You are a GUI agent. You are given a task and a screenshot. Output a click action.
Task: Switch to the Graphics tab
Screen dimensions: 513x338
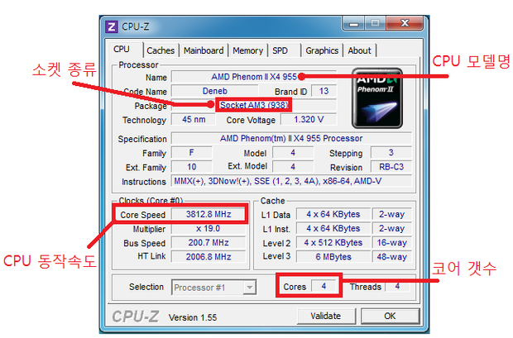point(322,50)
